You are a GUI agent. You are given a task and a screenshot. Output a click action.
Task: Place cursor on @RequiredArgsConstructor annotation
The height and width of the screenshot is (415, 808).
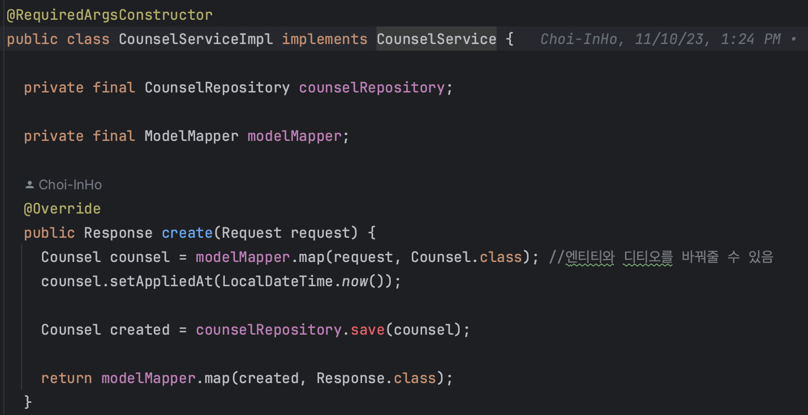[x=110, y=15]
